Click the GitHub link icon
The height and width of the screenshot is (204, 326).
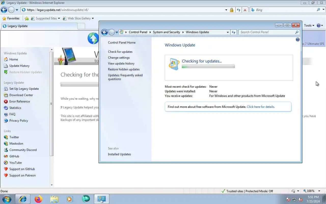tap(6, 156)
